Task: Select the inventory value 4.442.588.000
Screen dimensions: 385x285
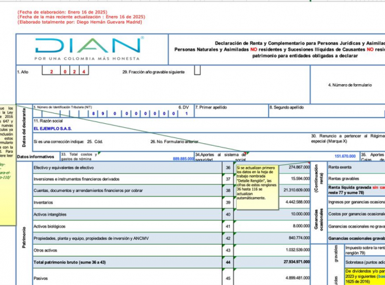Action: point(298,202)
